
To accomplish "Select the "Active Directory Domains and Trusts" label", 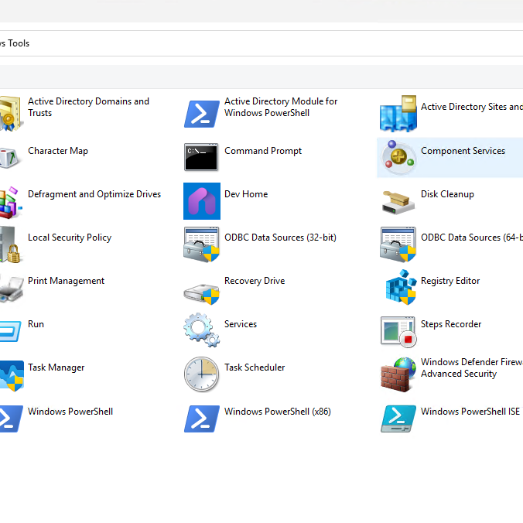I will point(88,107).
